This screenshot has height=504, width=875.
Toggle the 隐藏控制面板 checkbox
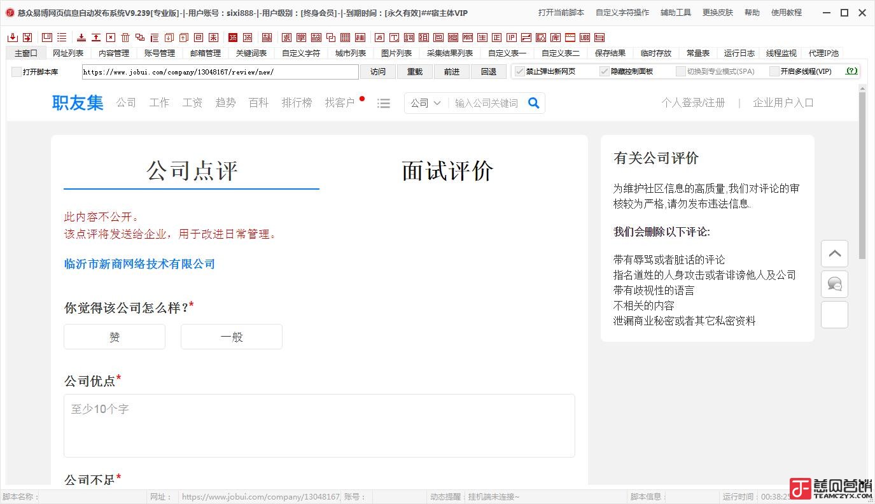[x=605, y=71]
